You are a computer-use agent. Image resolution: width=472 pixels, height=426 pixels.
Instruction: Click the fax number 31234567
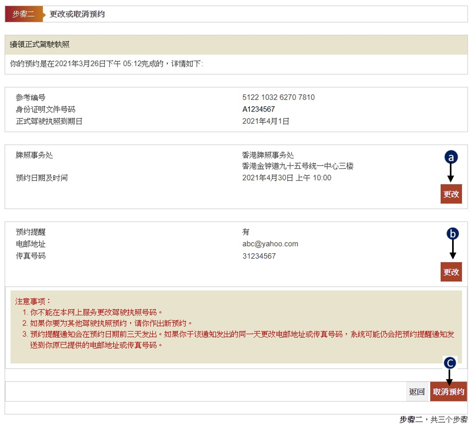259,256
